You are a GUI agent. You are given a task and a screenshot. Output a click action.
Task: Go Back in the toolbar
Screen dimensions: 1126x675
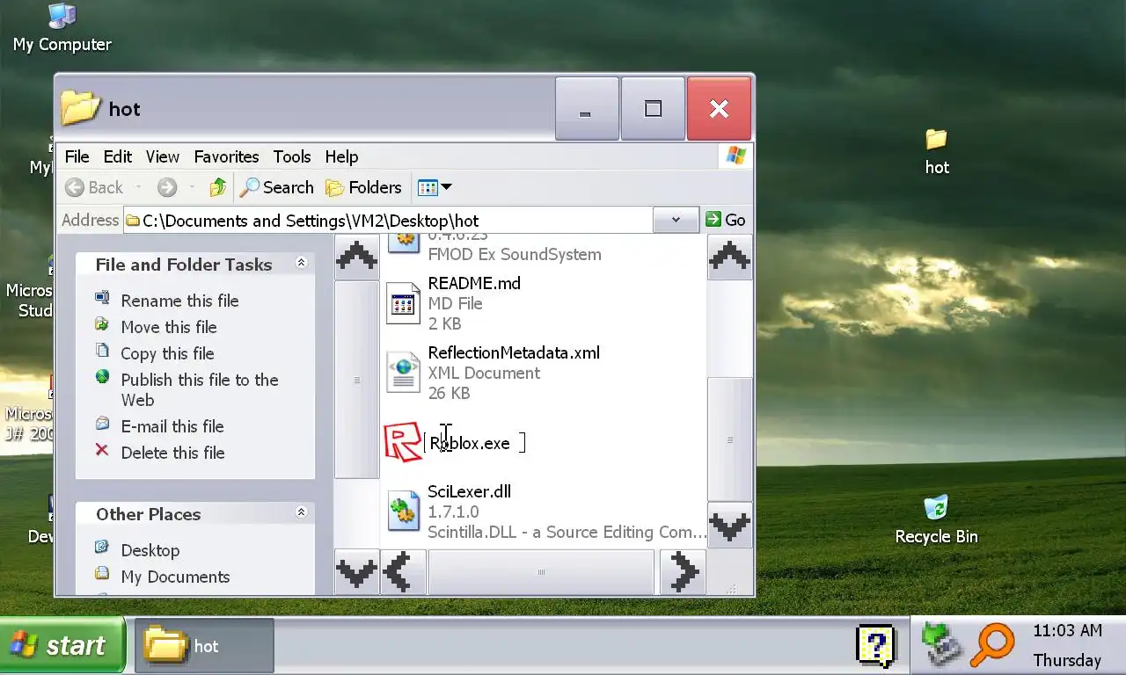[94, 187]
